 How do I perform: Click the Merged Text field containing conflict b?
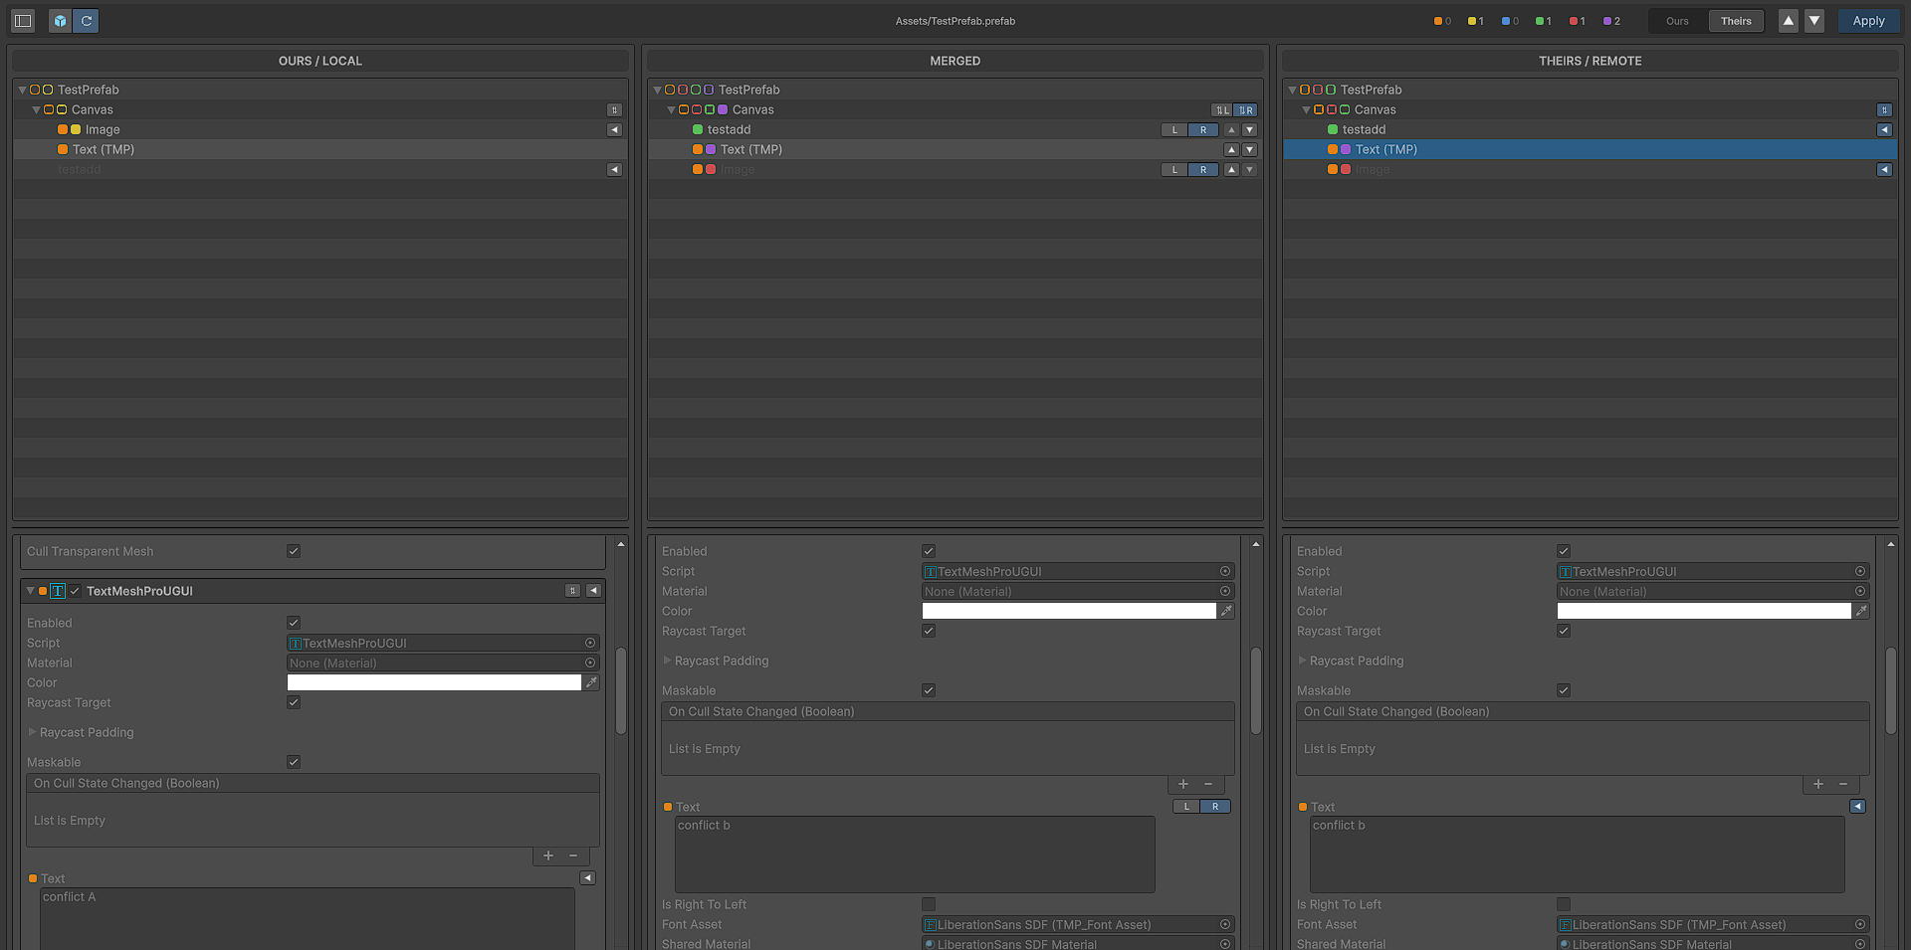[x=915, y=855]
